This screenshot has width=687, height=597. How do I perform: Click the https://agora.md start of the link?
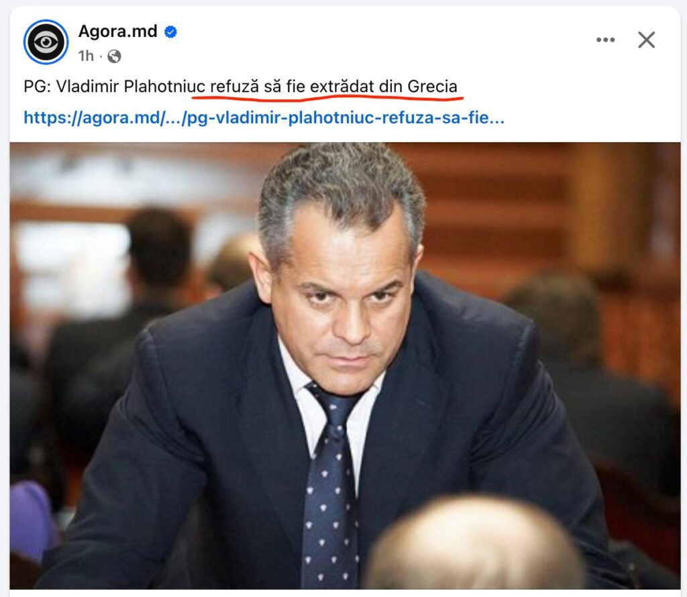coord(93,117)
